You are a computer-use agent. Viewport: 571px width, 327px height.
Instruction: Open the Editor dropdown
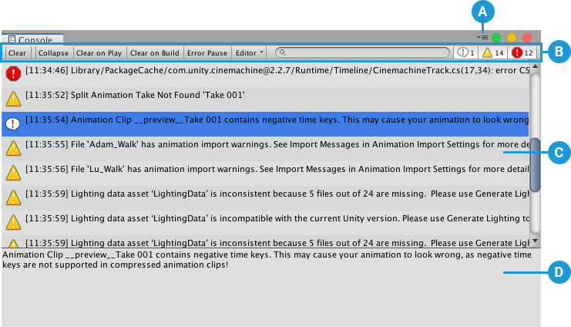pos(249,53)
